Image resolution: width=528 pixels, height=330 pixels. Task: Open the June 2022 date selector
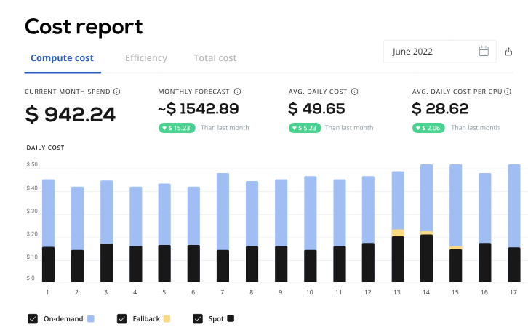coord(439,52)
